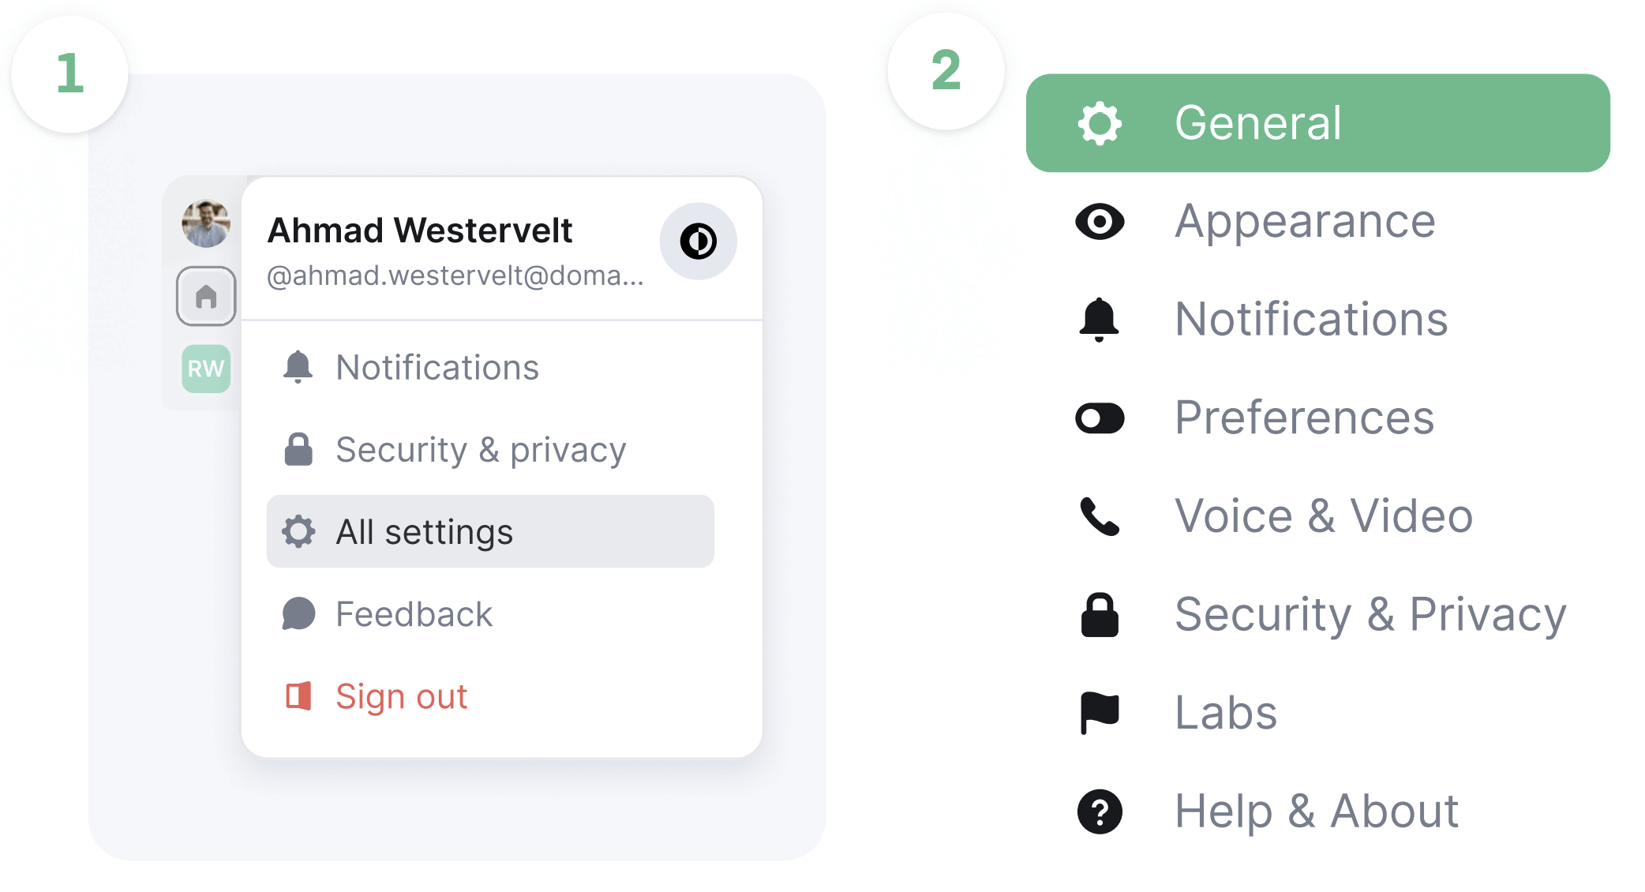The image size is (1645, 892).
Task: Toggle the theme contrast button
Action: (x=698, y=241)
